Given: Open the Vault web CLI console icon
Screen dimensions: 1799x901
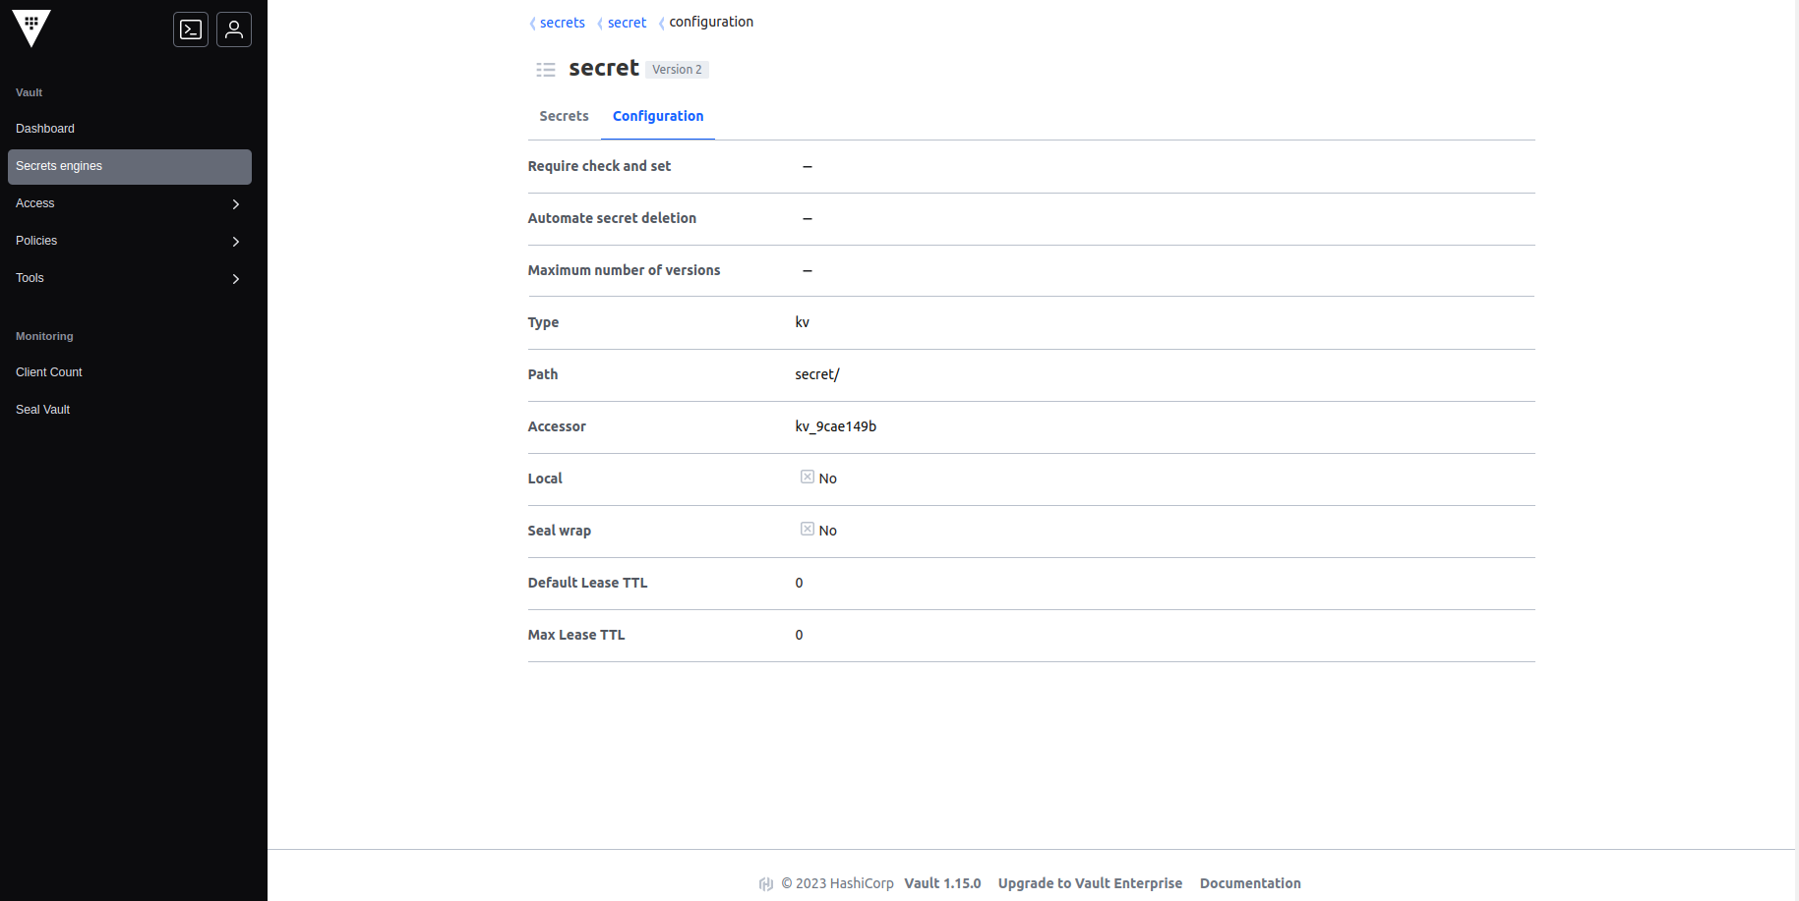Looking at the screenshot, I should pyautogui.click(x=190, y=29).
